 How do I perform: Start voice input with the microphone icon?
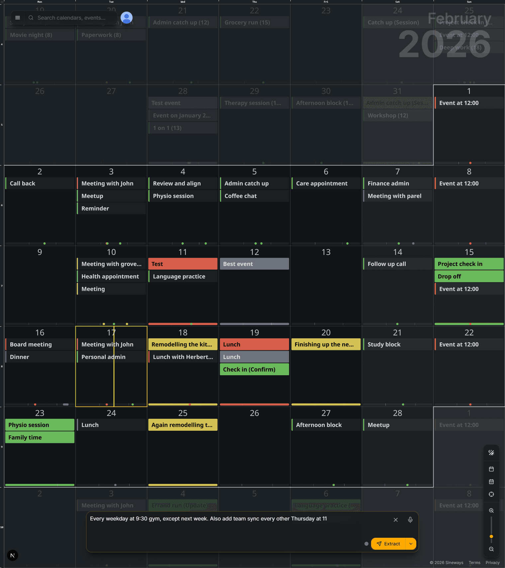(x=410, y=520)
